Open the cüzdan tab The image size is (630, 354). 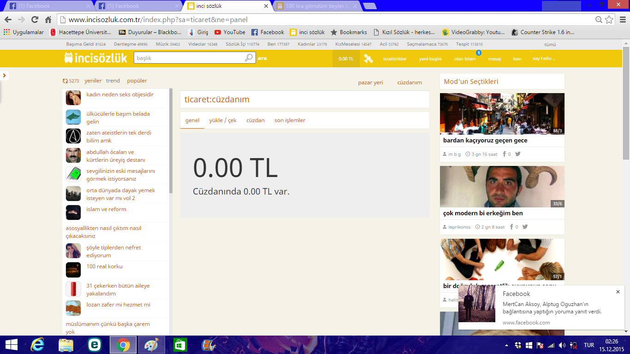coord(256,120)
